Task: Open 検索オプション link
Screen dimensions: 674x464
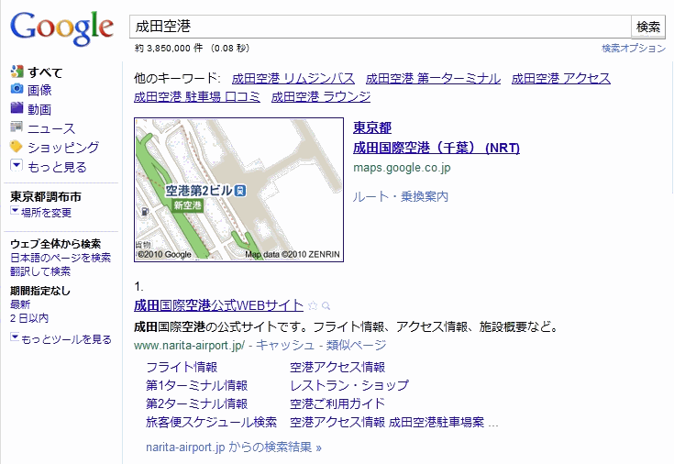Action: tap(633, 49)
